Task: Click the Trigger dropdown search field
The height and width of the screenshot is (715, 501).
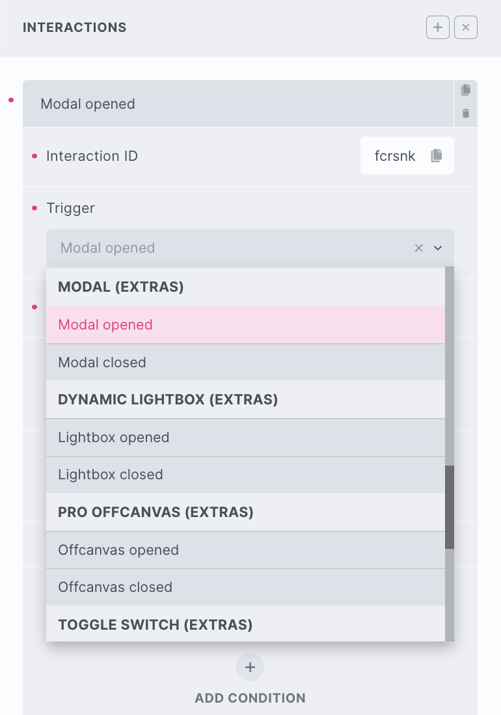Action: [228, 248]
